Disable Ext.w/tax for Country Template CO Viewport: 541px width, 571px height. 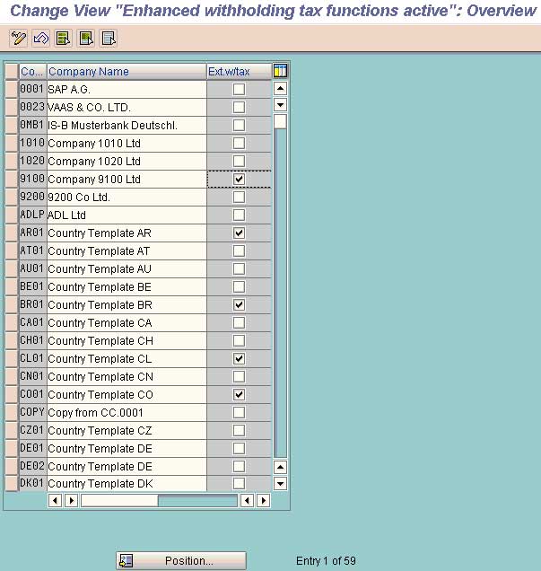coord(239,395)
